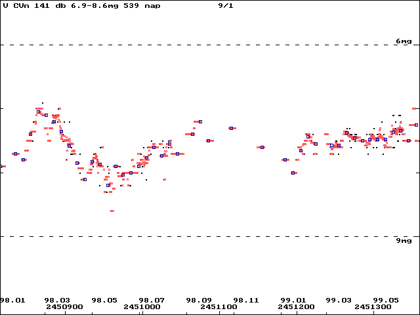
Task: Click the "98.09" date axis label
Action: pos(199,300)
